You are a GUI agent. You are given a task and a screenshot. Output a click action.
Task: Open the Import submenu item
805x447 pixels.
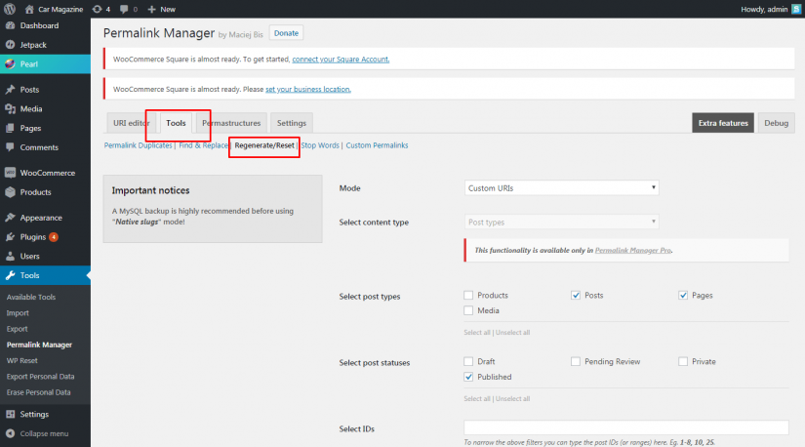coord(18,313)
